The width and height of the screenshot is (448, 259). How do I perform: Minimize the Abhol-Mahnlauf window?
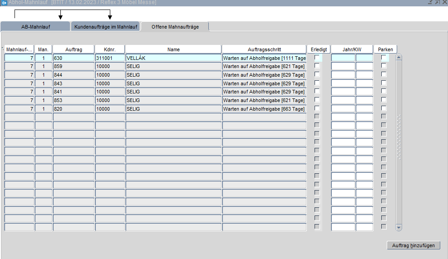pyautogui.click(x=430, y=3)
